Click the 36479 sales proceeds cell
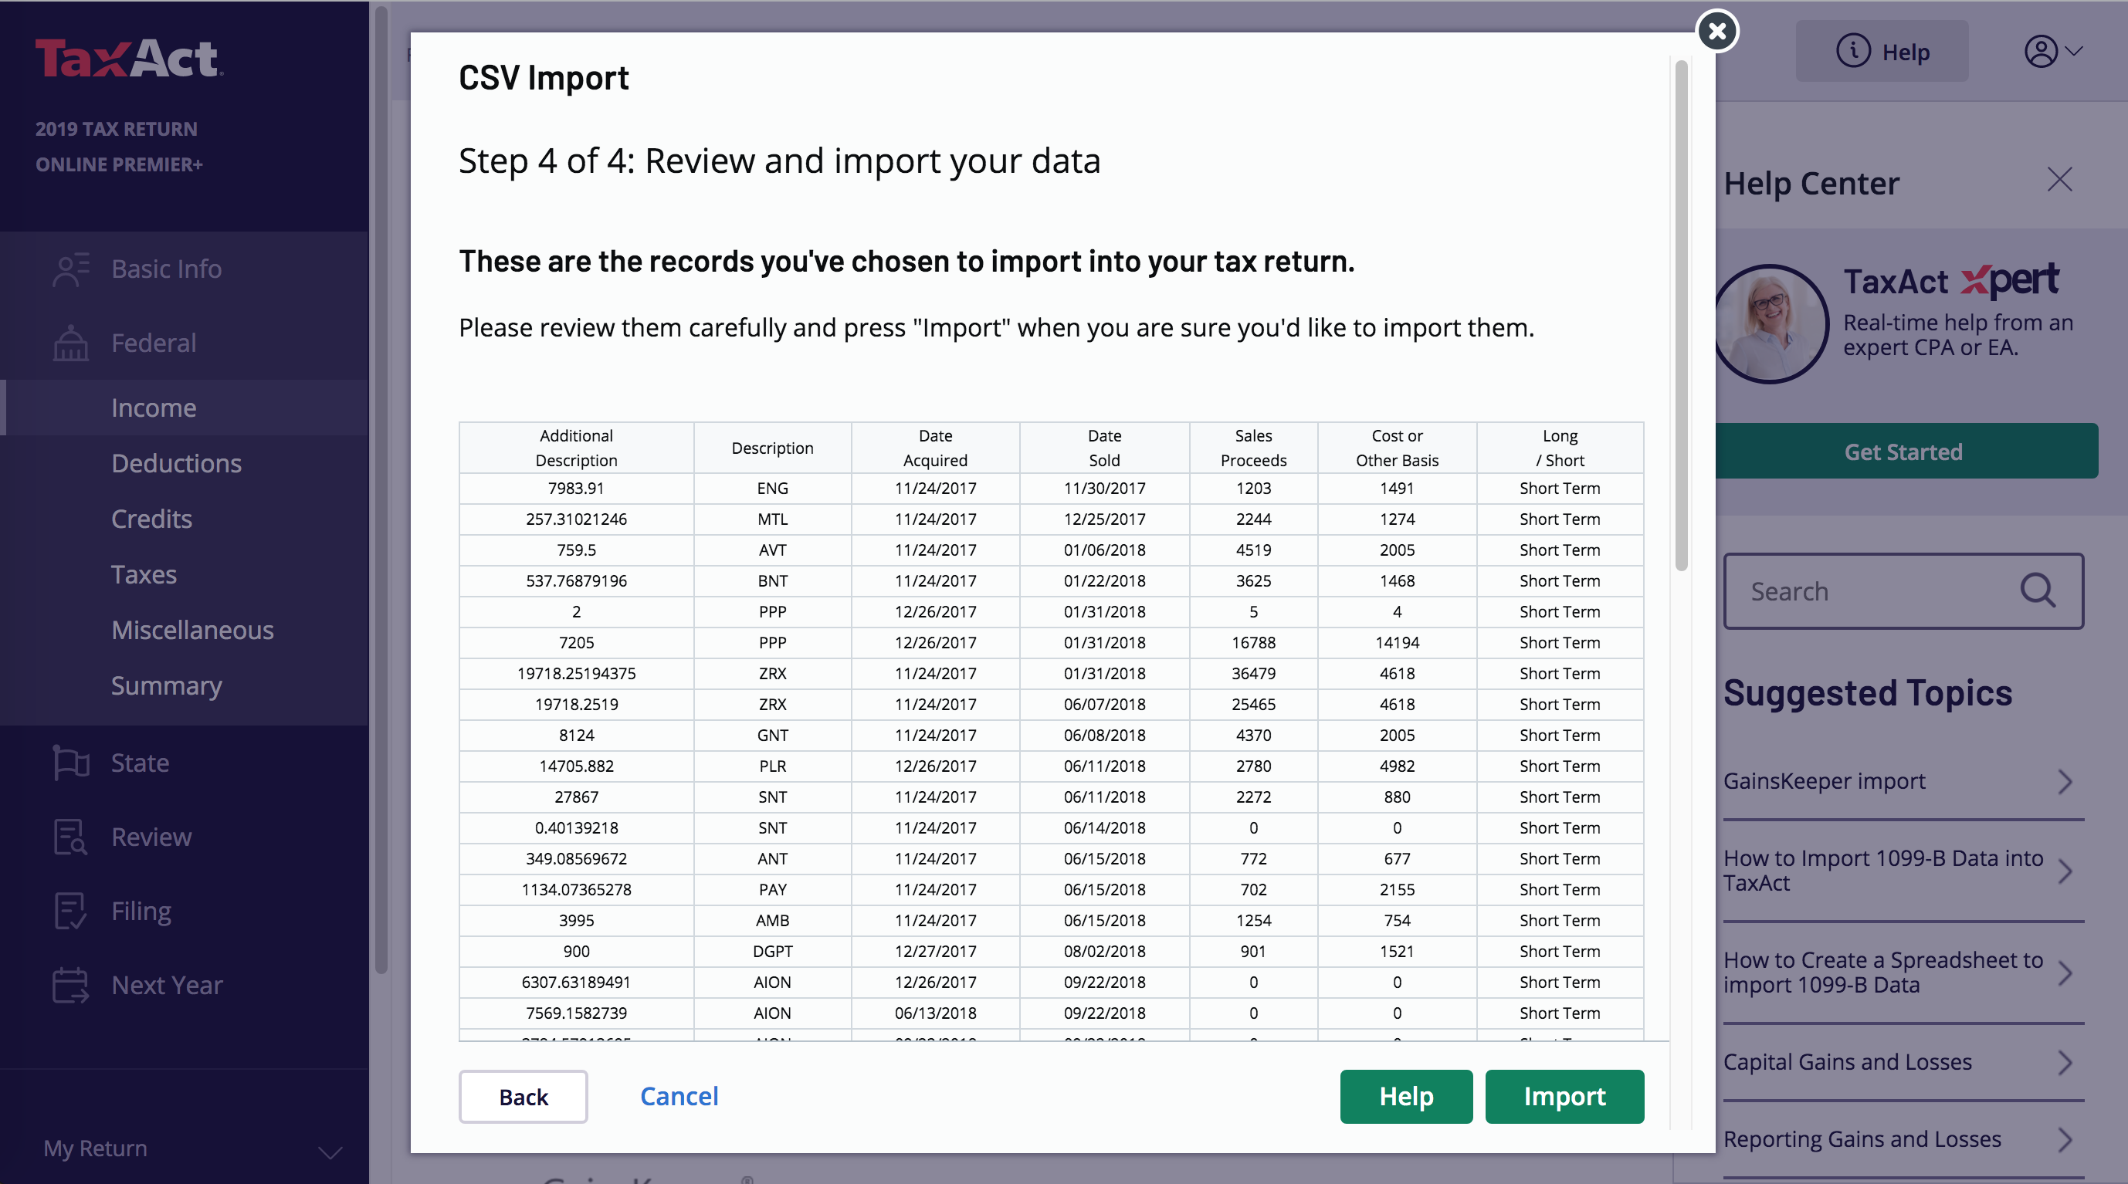2128x1184 pixels. pyautogui.click(x=1253, y=673)
